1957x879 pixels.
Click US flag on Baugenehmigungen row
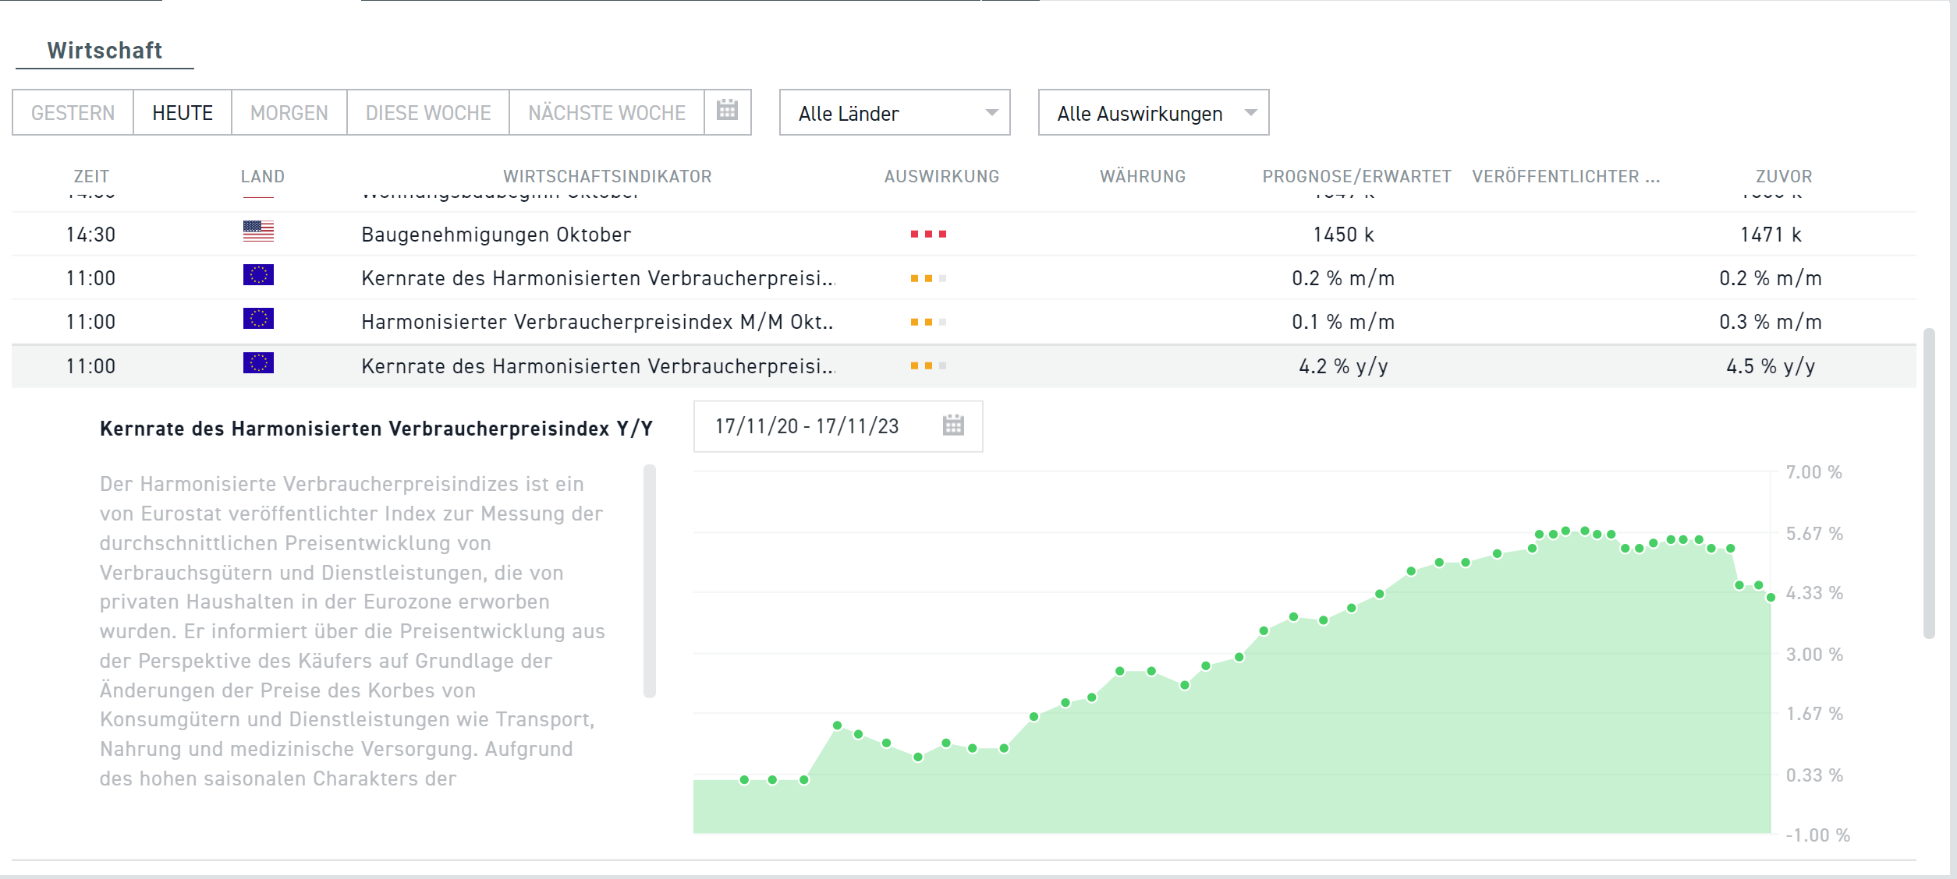[x=258, y=231]
